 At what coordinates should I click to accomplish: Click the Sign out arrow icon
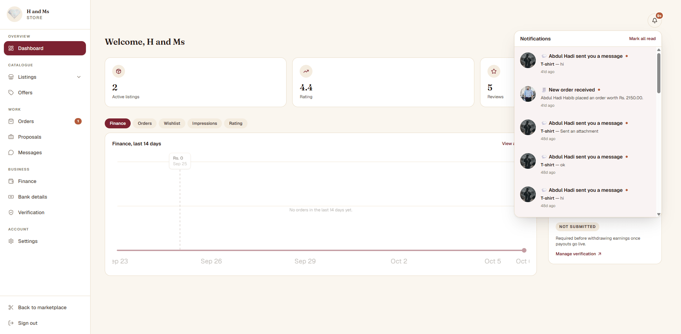[11, 323]
